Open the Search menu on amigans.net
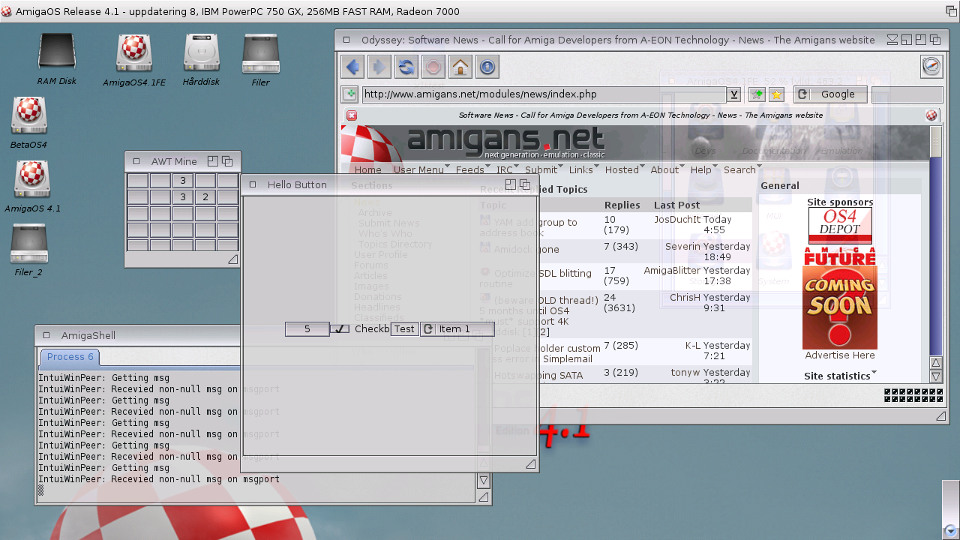960x540 pixels. point(739,170)
